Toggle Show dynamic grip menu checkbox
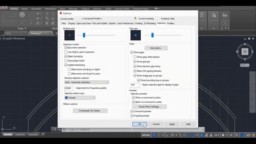Screen dimensions: 256x144 coord(135,66)
